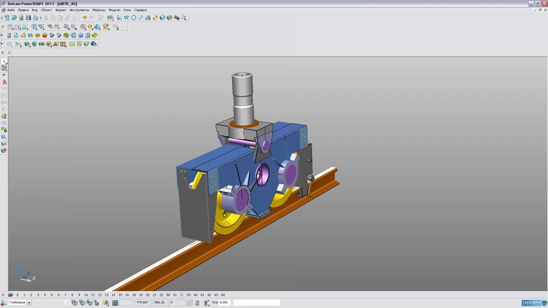Screen dimensions: 548x308
Task: Open the Правка menu
Action: [23, 10]
